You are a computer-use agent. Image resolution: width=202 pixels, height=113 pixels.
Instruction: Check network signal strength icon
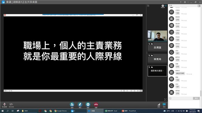pyautogui.click(x=159, y=104)
